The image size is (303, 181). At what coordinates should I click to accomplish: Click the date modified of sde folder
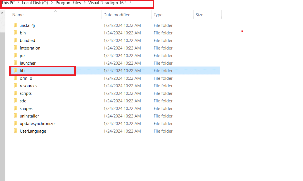[x=122, y=101]
